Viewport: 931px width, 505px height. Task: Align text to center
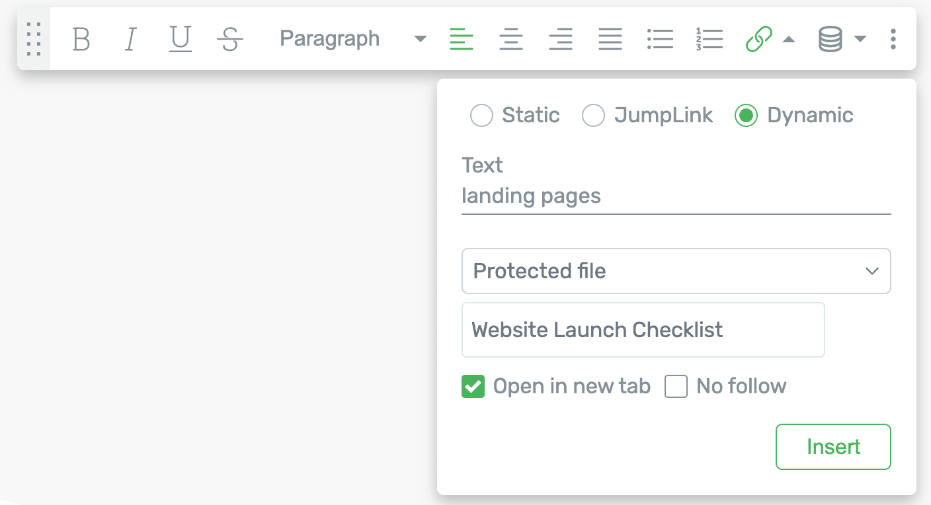click(511, 39)
